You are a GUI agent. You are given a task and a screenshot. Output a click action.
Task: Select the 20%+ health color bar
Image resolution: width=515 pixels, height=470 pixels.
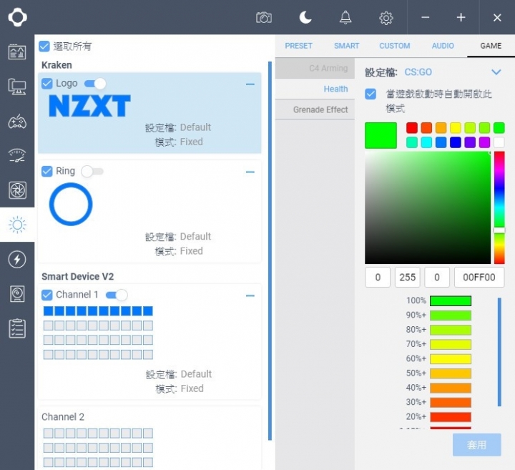tap(451, 417)
